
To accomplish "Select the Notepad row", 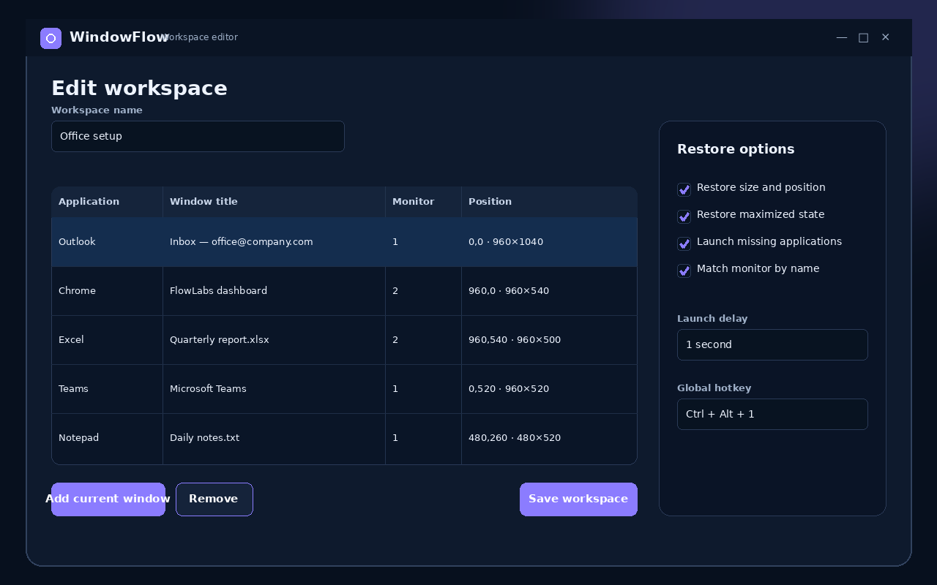I will coord(344,438).
